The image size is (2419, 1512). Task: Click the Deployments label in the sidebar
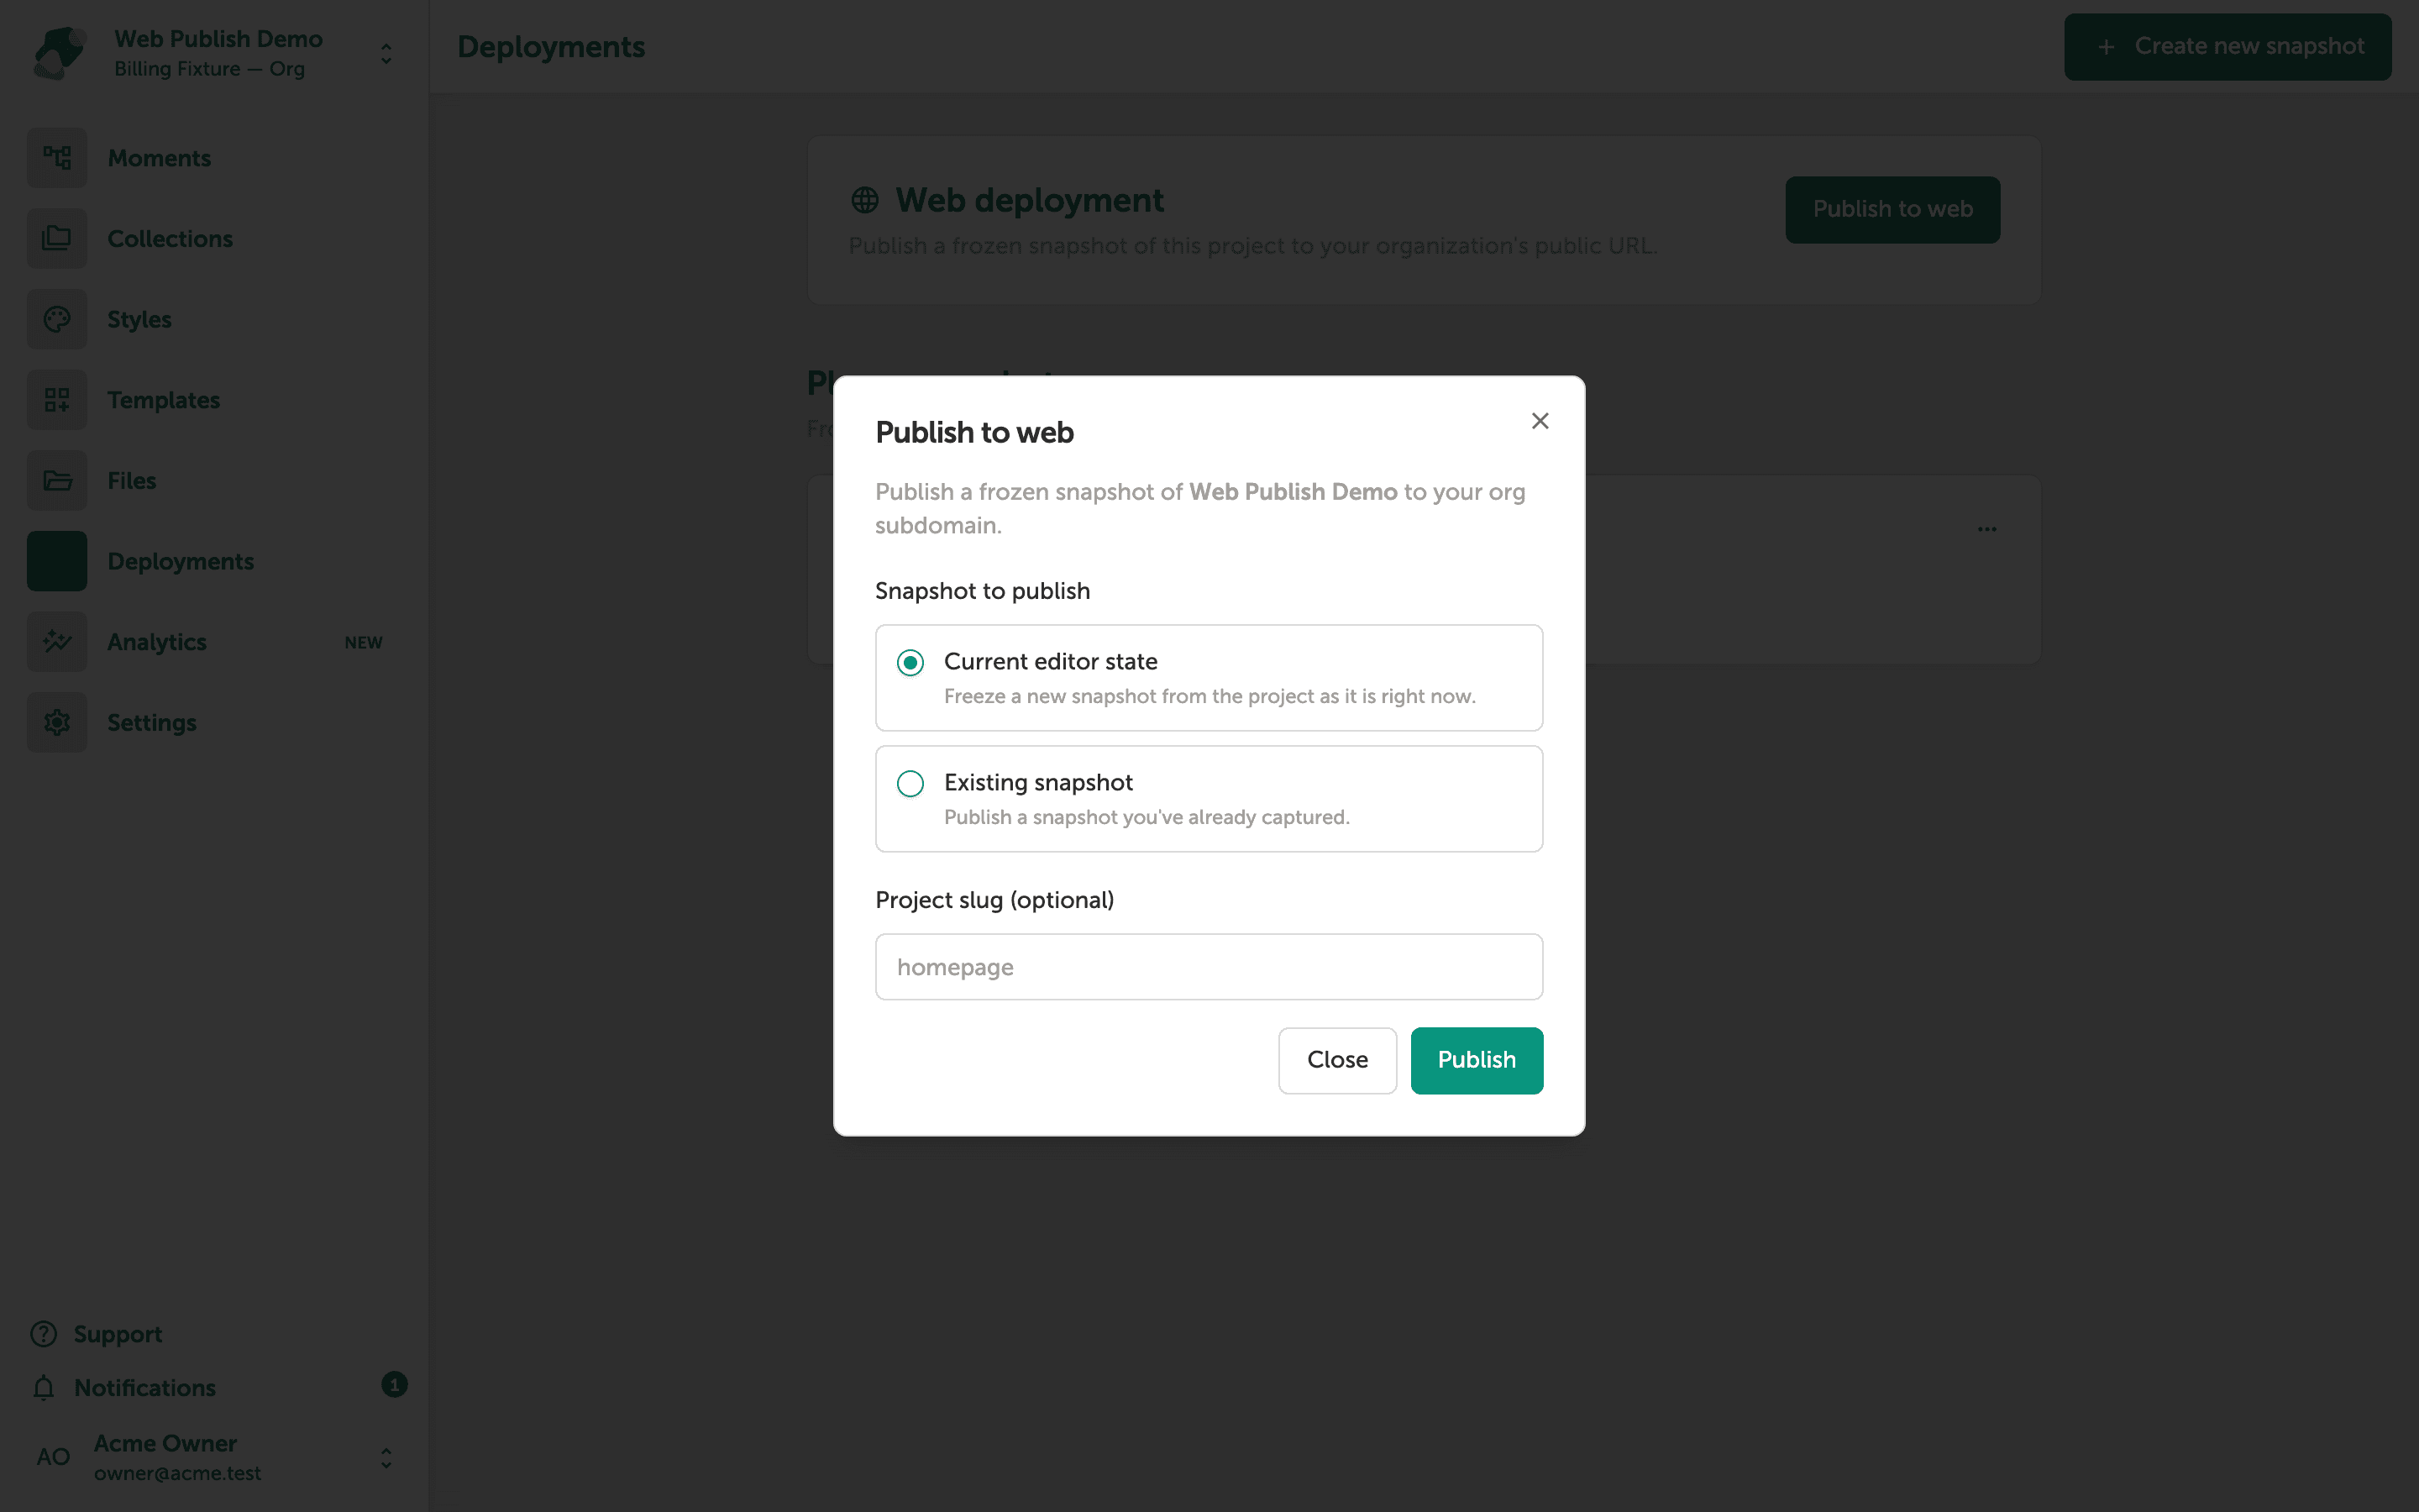tap(181, 561)
